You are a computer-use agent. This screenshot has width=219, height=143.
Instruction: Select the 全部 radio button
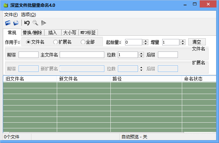[x=88, y=42]
